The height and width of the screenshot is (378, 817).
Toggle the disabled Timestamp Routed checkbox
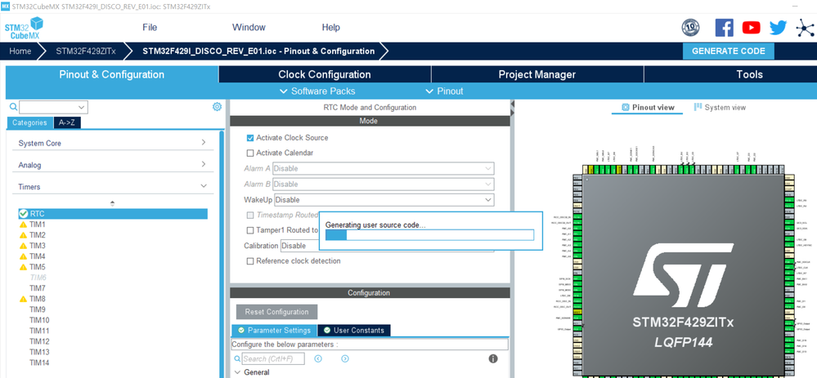250,215
